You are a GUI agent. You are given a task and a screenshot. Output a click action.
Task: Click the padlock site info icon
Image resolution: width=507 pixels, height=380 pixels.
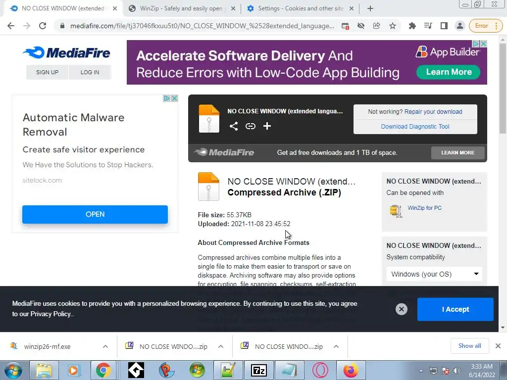62,26
